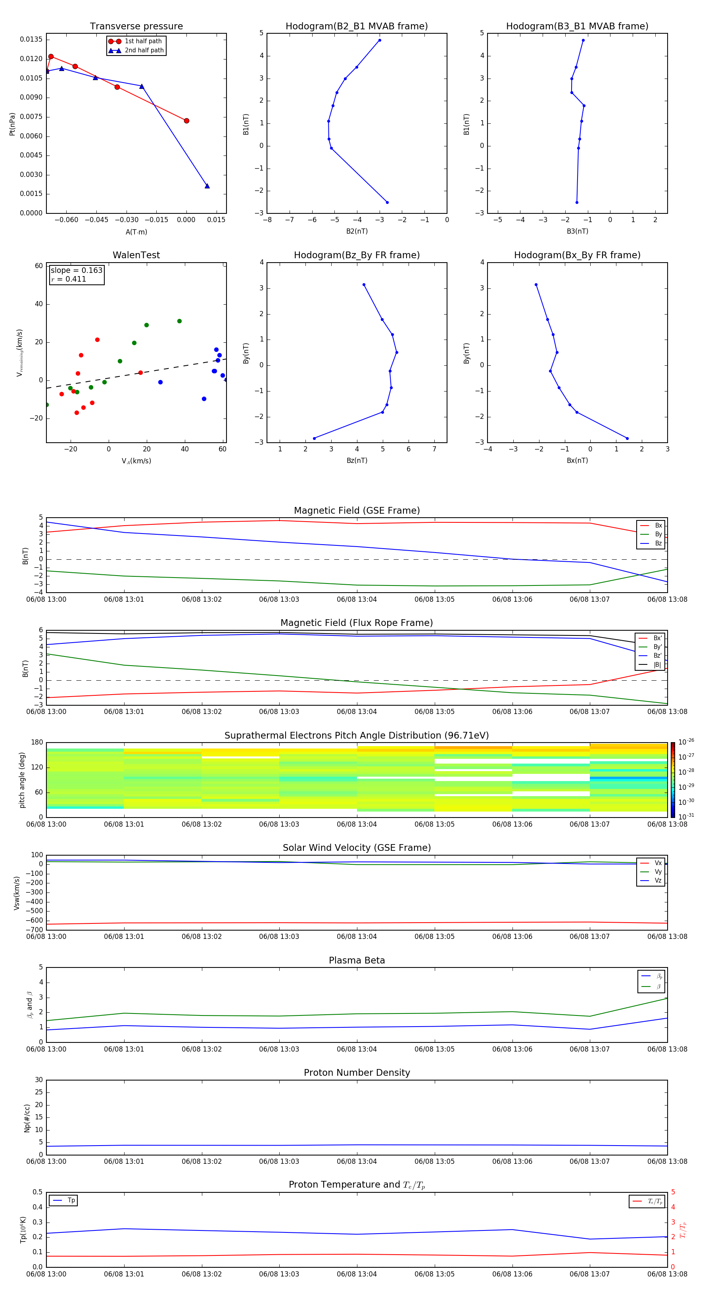Image resolution: width=714 pixels, height=1309 pixels.
Task: Click the 'A(T·m)' x-axis label
Action: (x=136, y=232)
